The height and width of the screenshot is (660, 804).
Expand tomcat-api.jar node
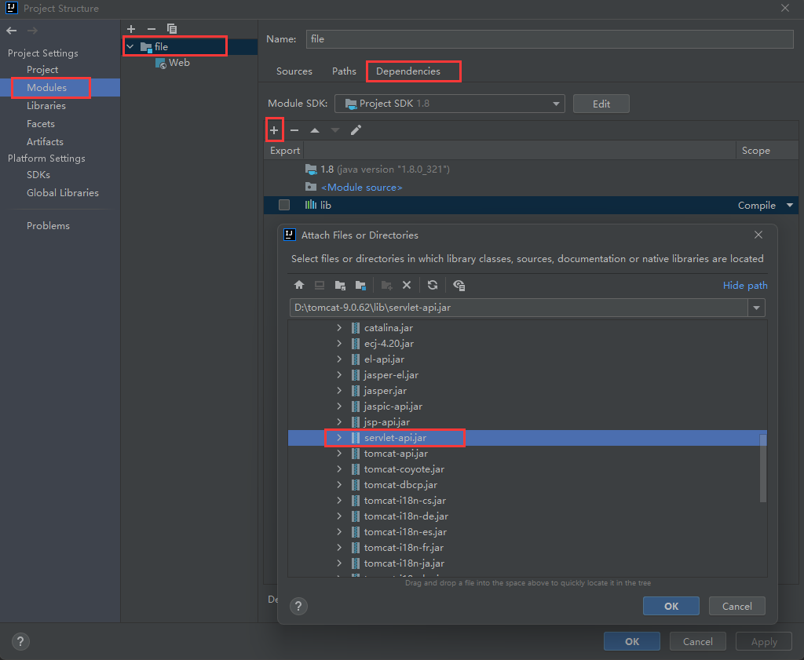click(x=339, y=454)
